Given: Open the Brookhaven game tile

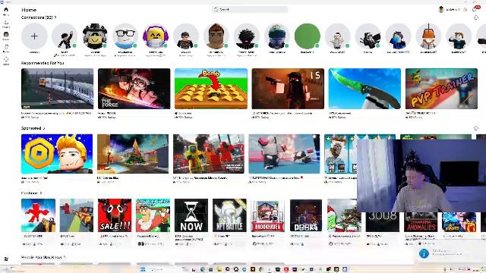Looking at the screenshot, I should (x=268, y=215).
